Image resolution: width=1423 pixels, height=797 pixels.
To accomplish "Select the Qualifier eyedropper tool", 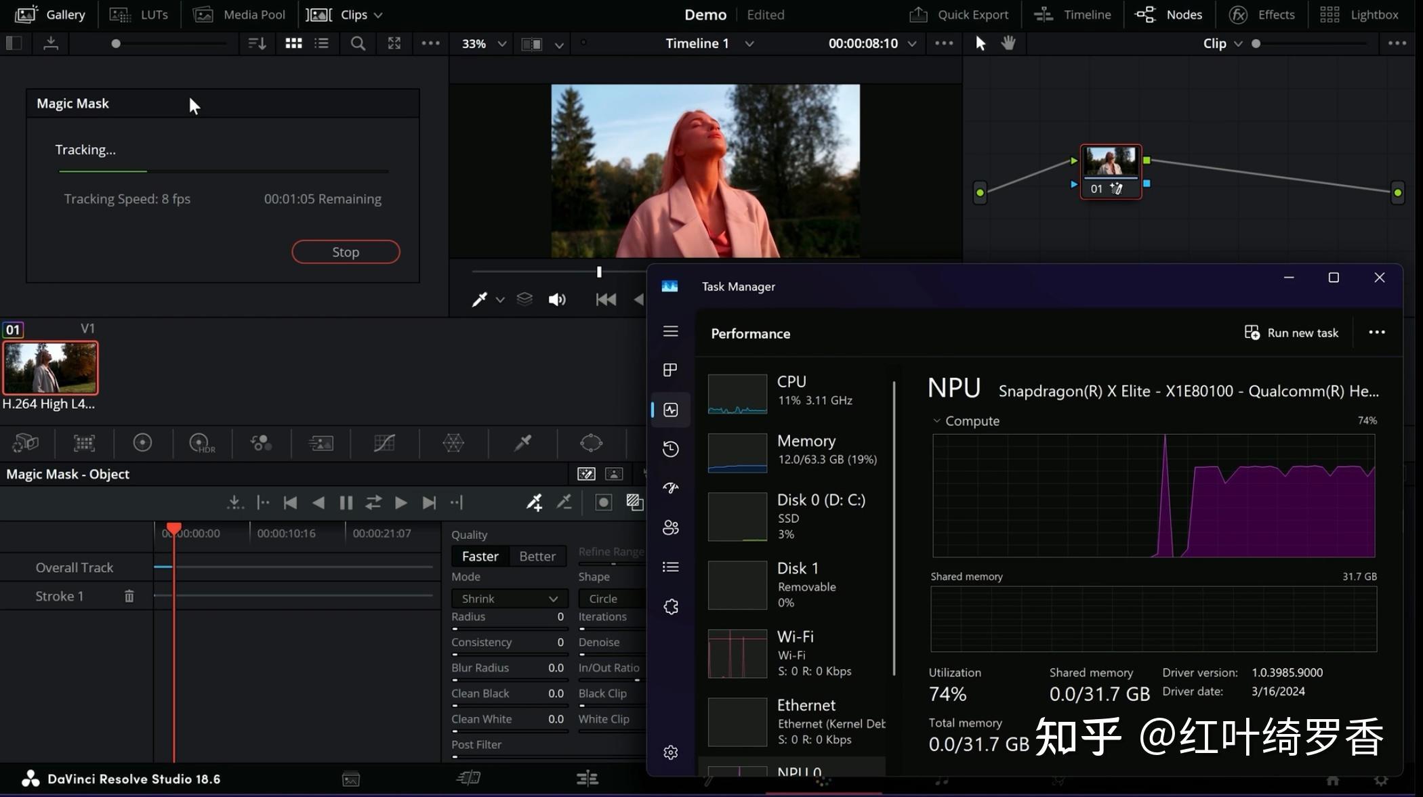I will pos(522,444).
